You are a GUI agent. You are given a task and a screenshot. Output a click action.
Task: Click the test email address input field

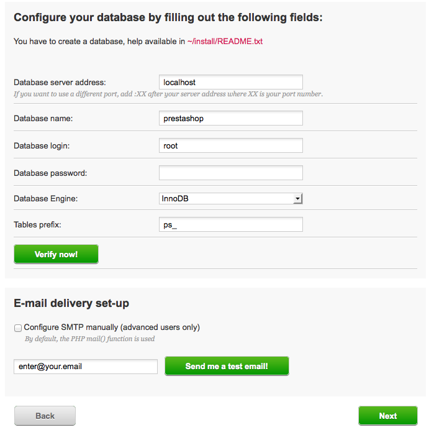pos(86,367)
